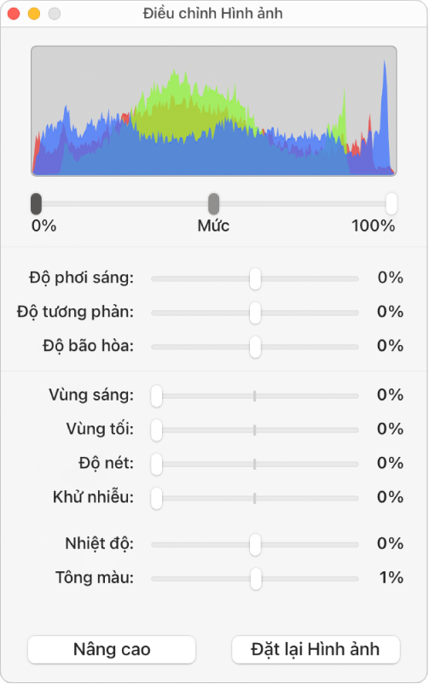Screen dimensions: 429x684
Task: Click Đặt lại Hình ảnh button
Action: click(316, 650)
